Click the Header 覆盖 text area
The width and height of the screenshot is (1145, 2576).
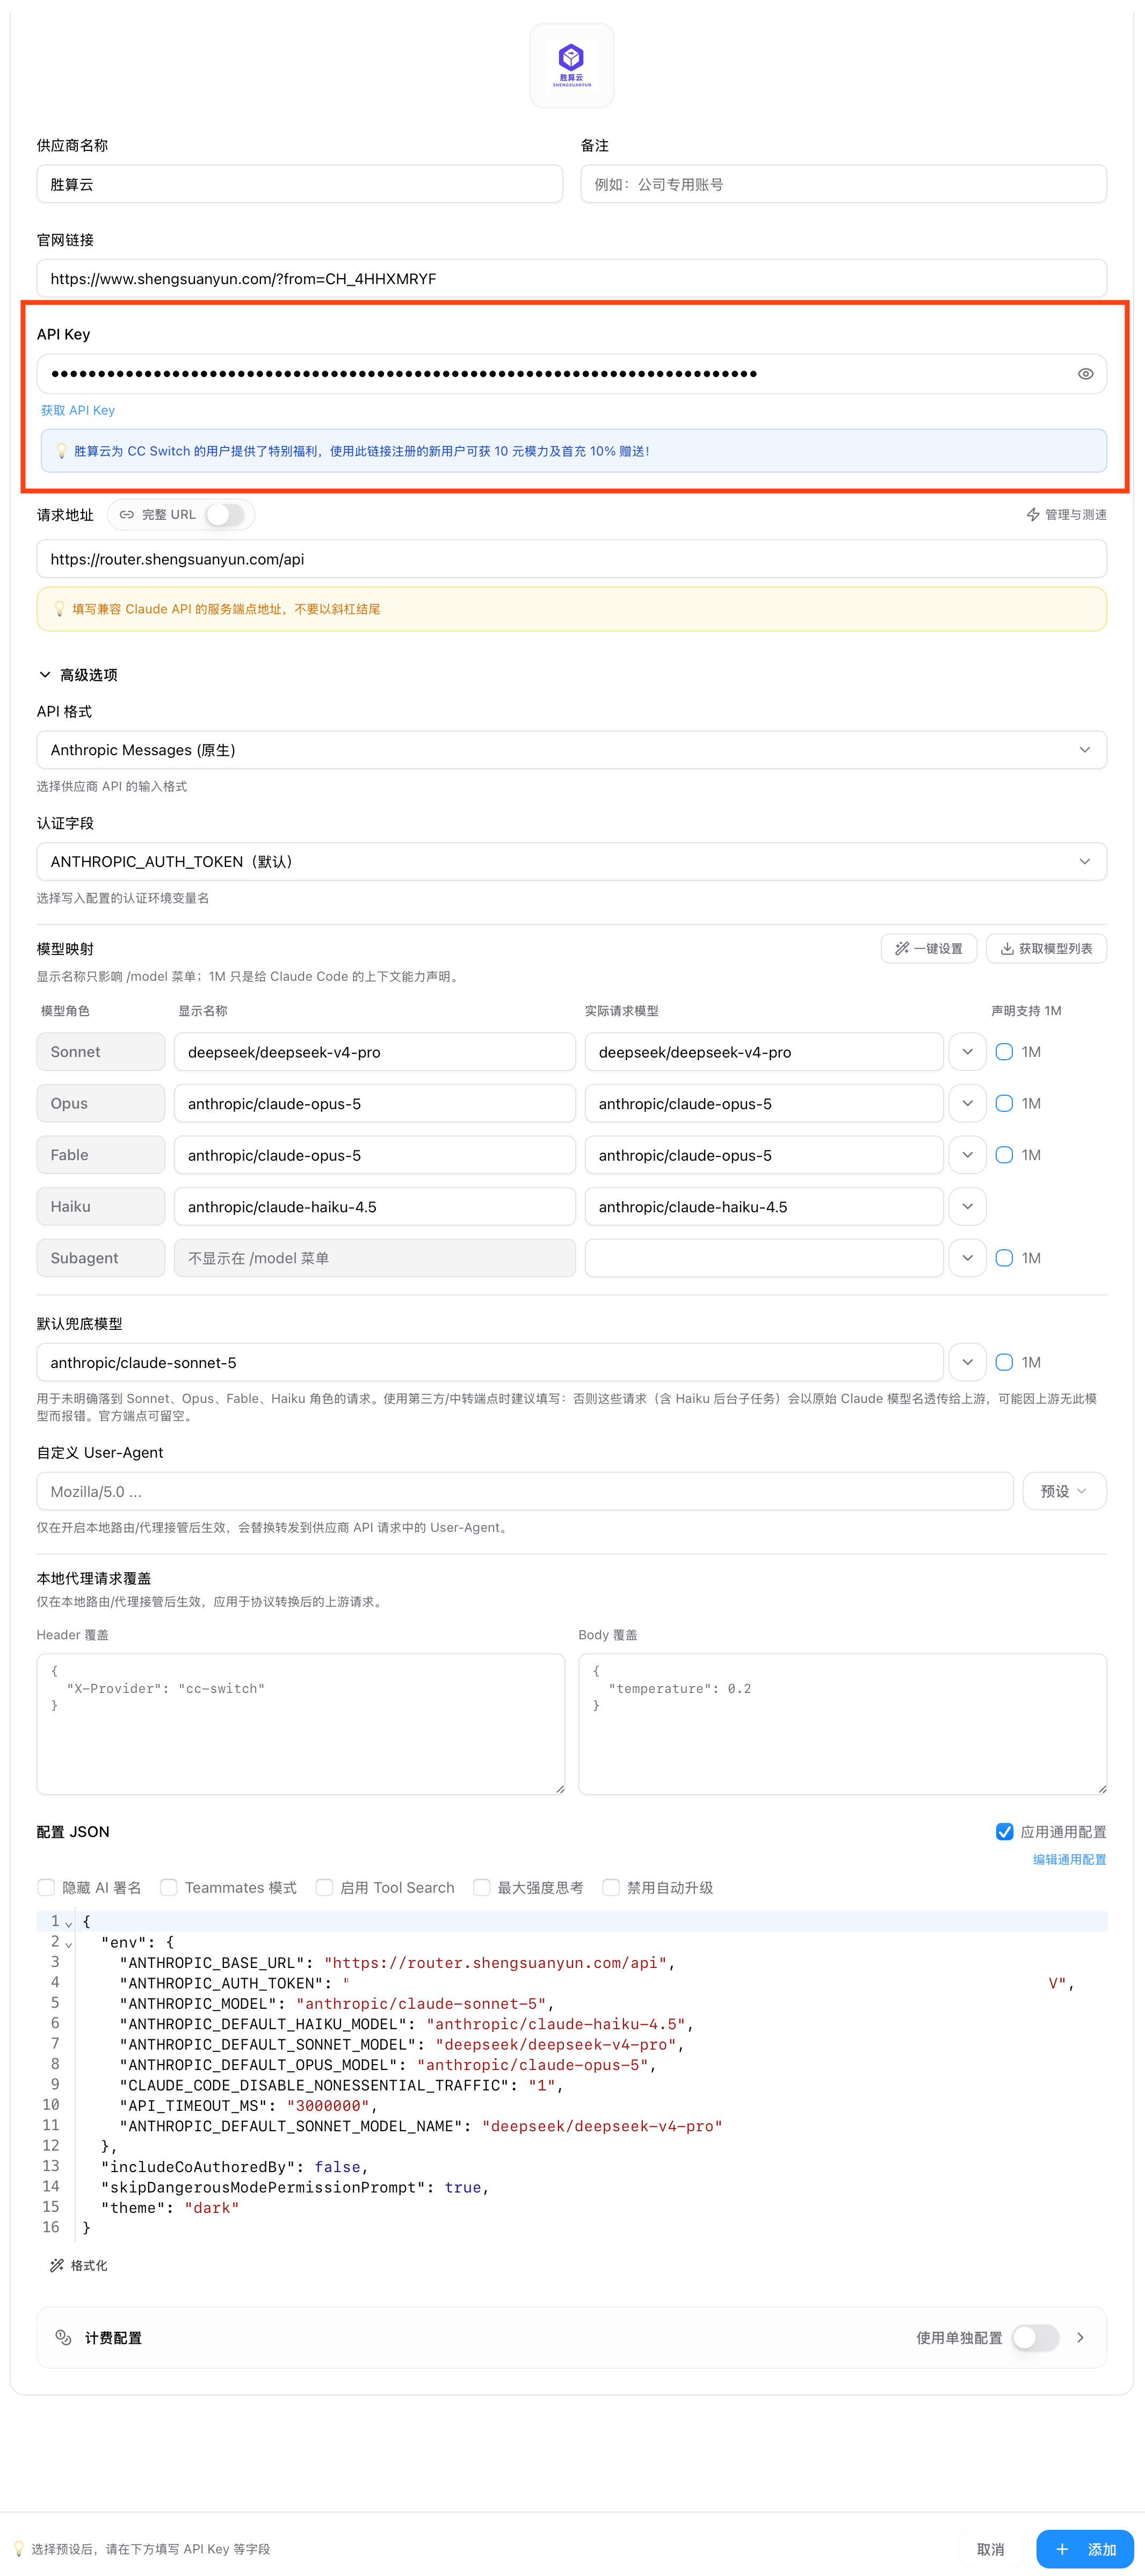[300, 1724]
